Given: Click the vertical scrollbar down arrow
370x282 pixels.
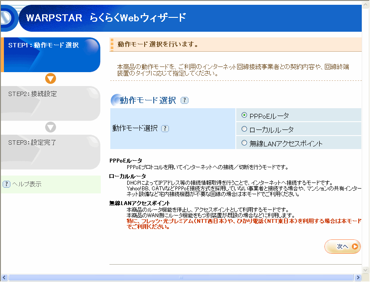Looking at the screenshot, I should (366, 270).
